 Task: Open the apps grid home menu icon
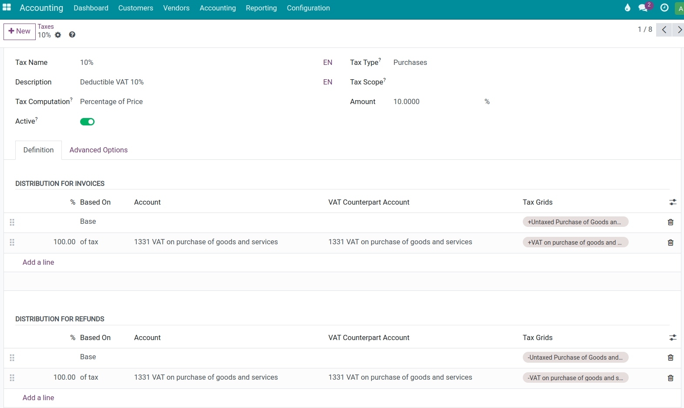click(7, 7)
